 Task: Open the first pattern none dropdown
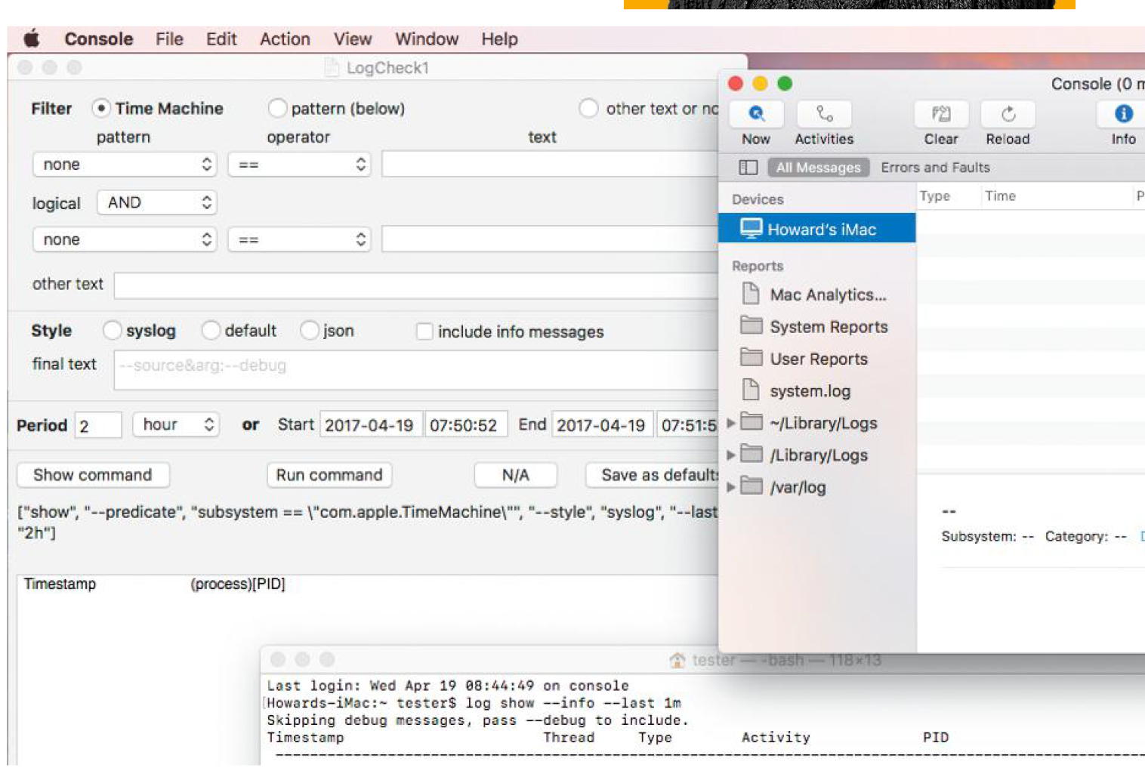(x=125, y=165)
